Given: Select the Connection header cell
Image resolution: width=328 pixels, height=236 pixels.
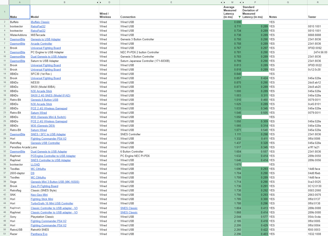Looking at the screenshot, I should pyautogui.click(x=171, y=12).
